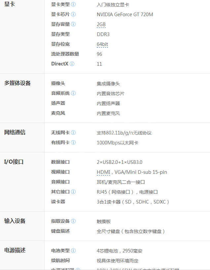Select the DDR3 memory type value
The width and height of the screenshot is (210, 270).
tap(103, 34)
